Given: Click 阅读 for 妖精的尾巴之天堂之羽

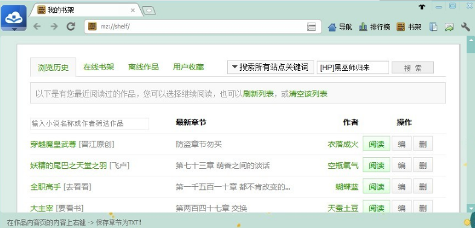Looking at the screenshot, I should (376, 164).
